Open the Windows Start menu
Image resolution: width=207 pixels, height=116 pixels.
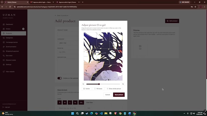click(x=73, y=113)
